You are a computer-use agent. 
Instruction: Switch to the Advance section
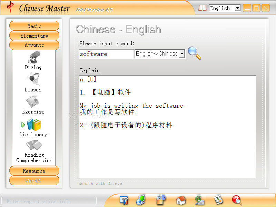[34, 45]
